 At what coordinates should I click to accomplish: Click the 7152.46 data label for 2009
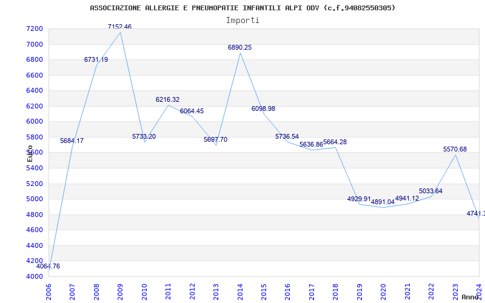119,27
